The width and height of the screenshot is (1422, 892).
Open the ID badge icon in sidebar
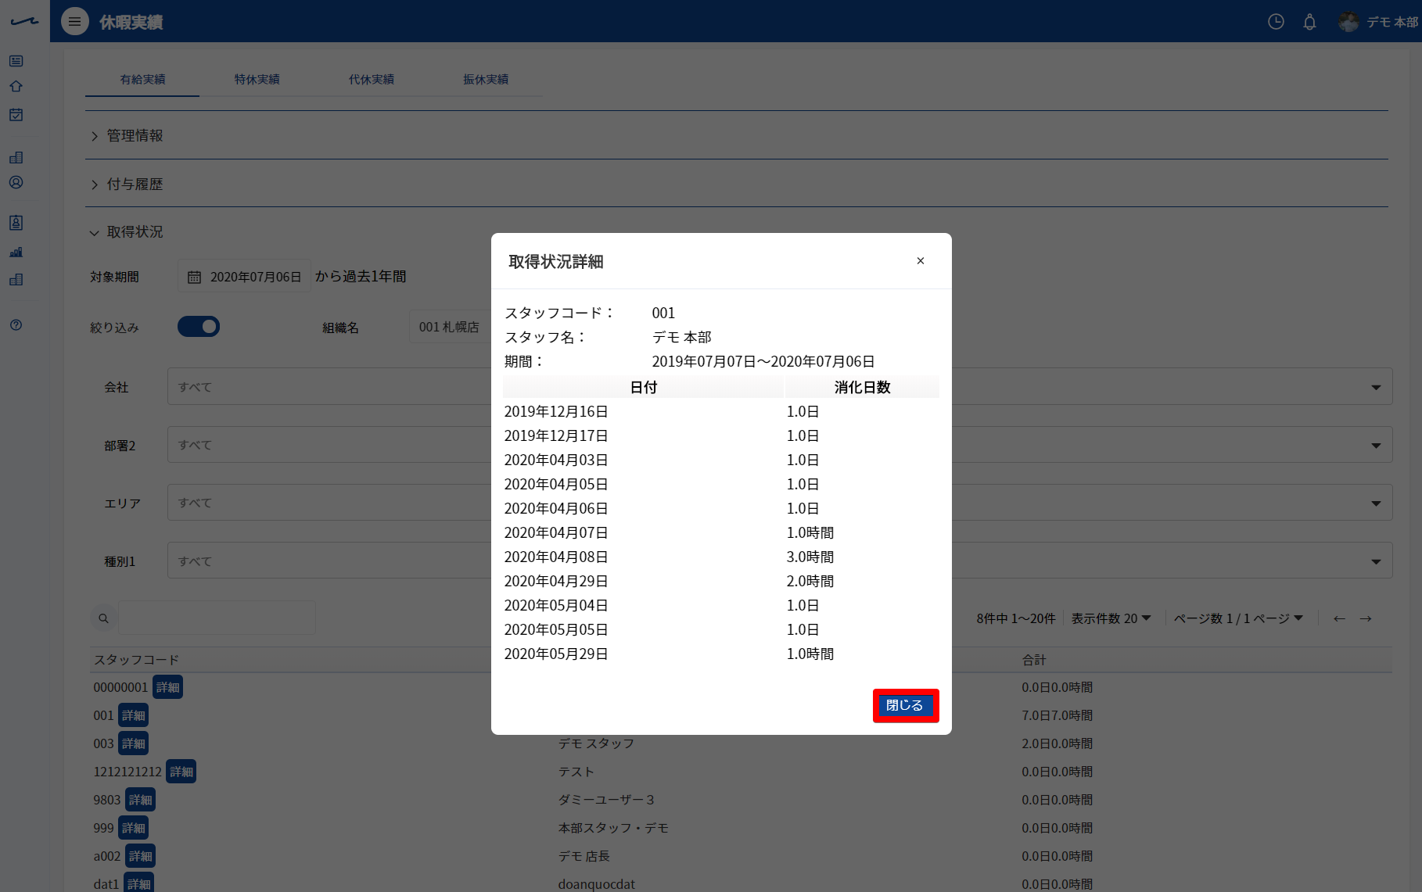click(16, 223)
